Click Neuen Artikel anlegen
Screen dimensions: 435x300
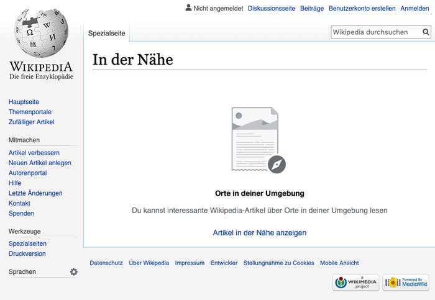coord(40,163)
